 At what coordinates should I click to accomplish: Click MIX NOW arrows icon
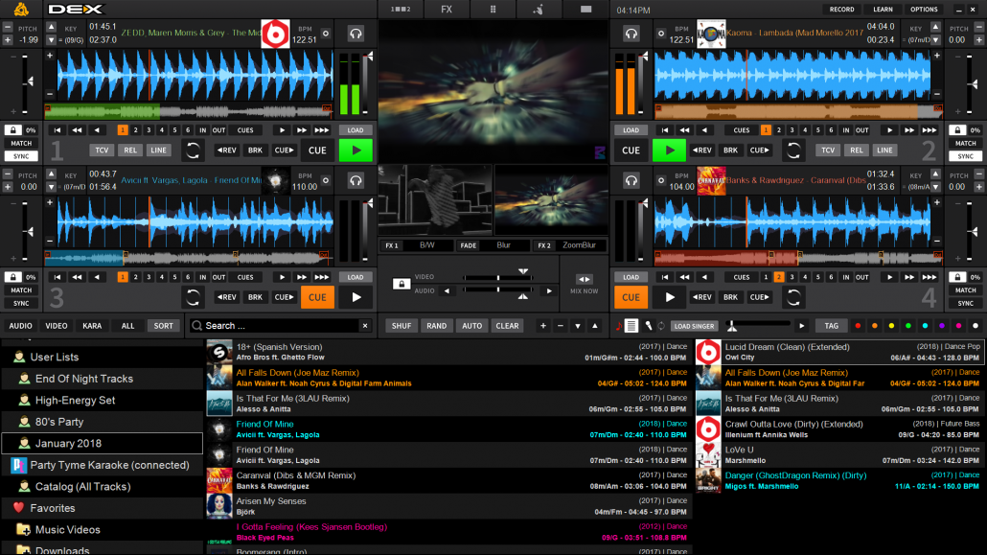(x=585, y=279)
